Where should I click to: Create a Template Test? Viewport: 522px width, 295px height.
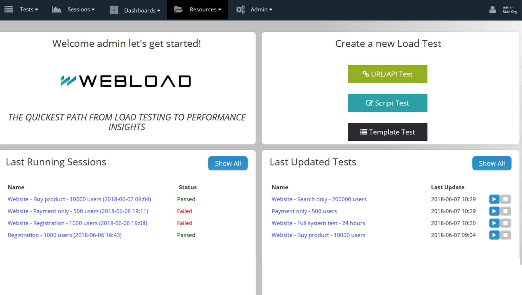pyautogui.click(x=387, y=132)
